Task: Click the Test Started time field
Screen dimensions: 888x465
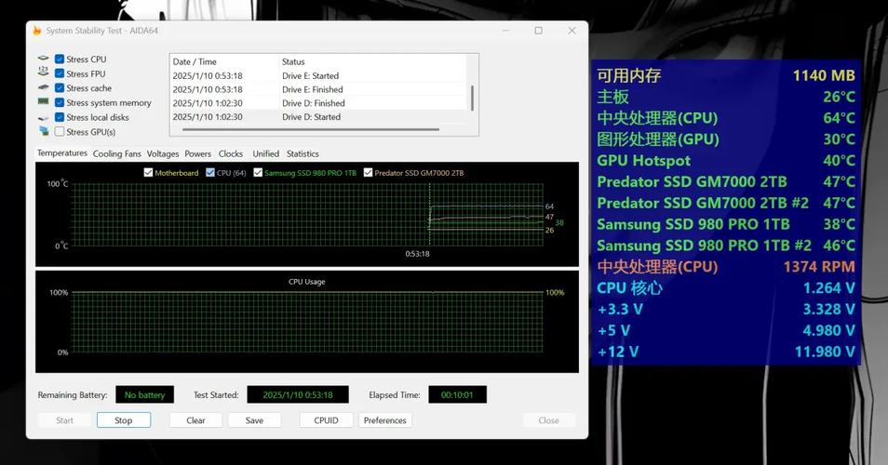Action: point(298,395)
